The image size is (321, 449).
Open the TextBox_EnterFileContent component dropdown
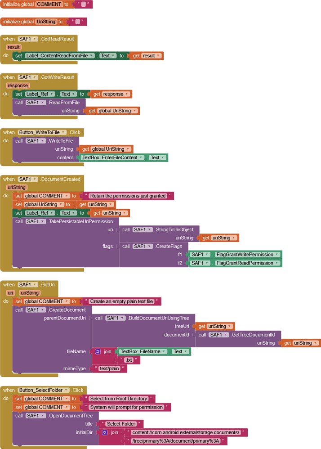(113, 157)
